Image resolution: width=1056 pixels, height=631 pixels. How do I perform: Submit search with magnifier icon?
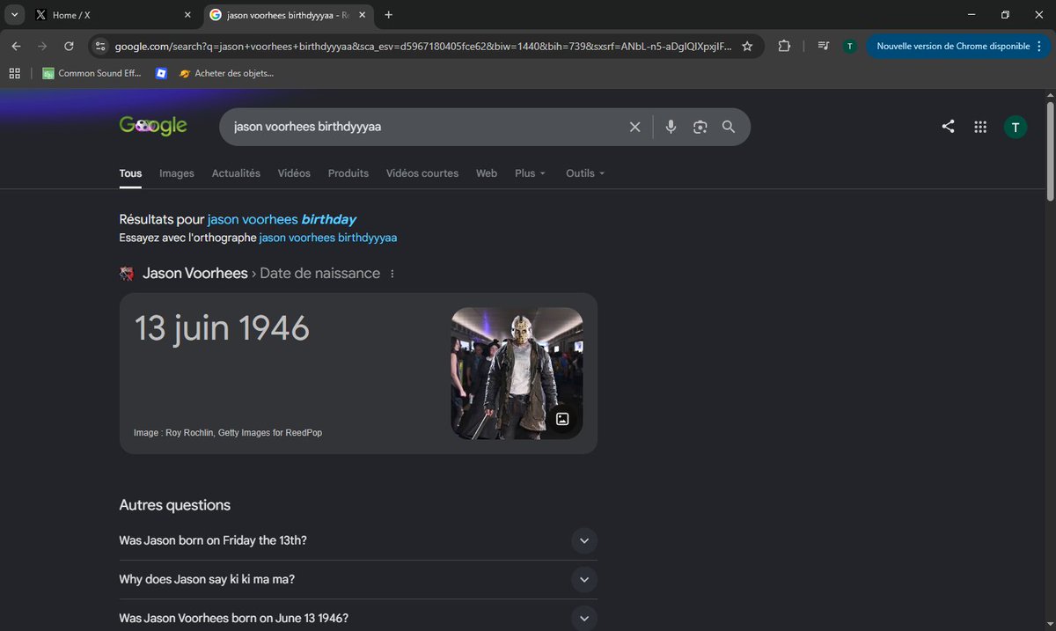coord(729,127)
